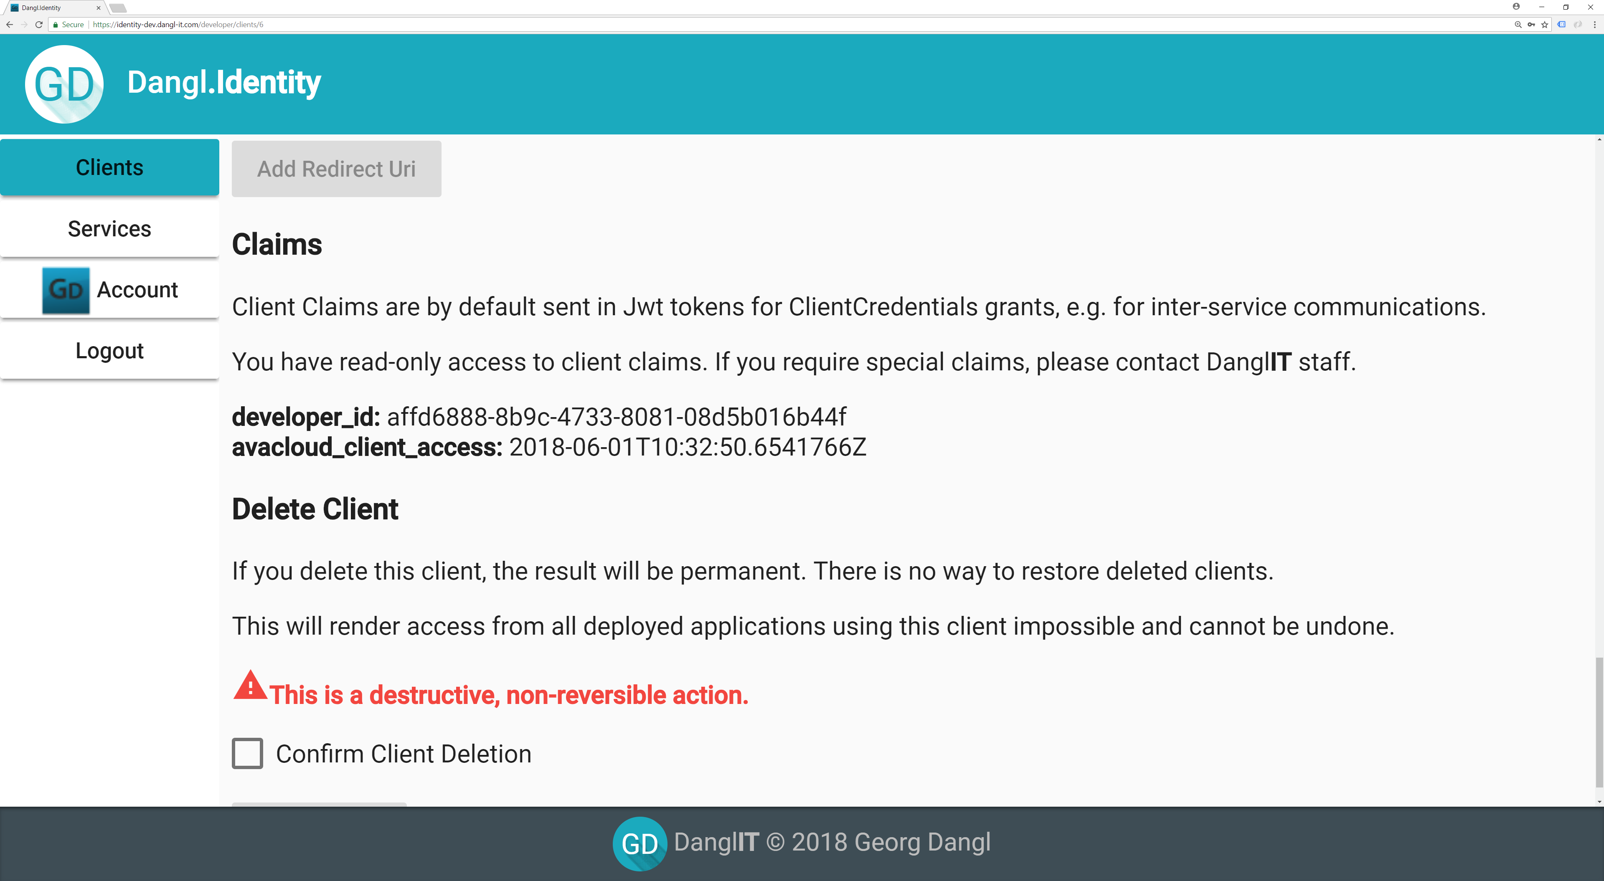
Task: Open the Chrome three-dot menu
Action: click(1594, 25)
